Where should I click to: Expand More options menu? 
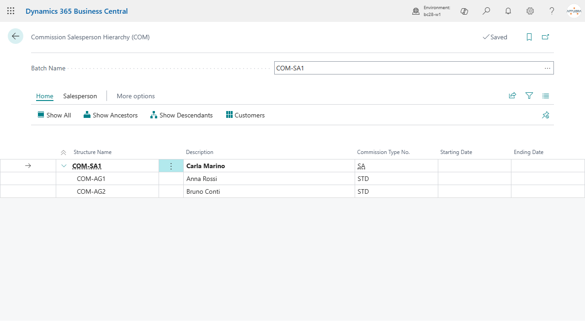pos(136,96)
